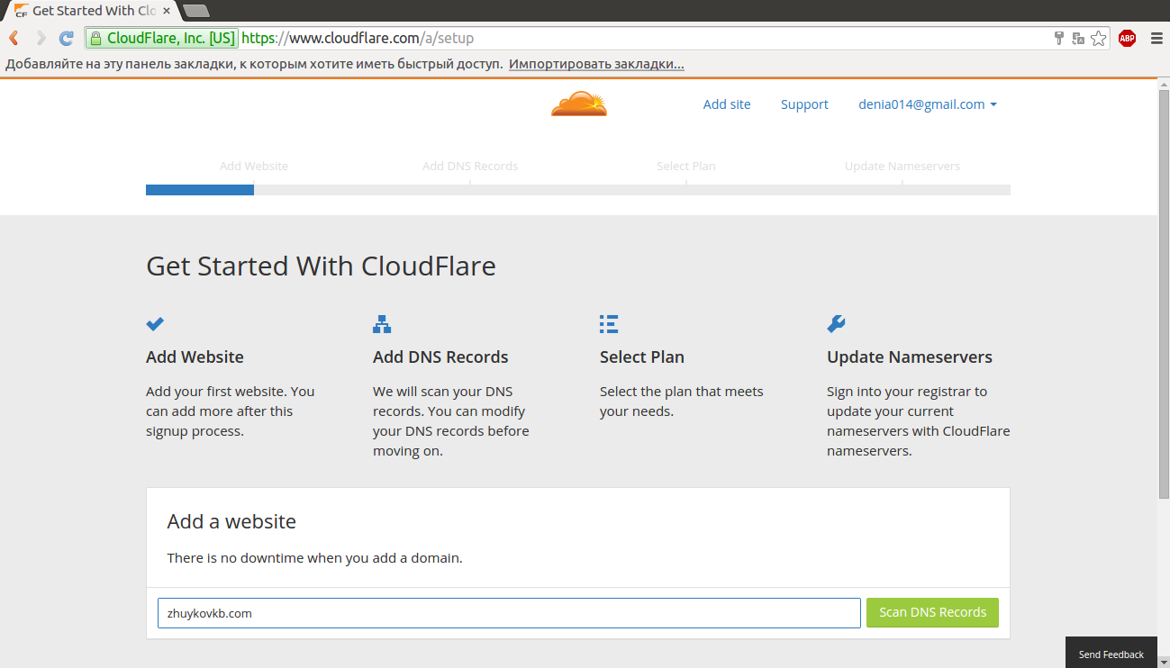Click the wrench Update Nameservers icon

click(x=836, y=324)
